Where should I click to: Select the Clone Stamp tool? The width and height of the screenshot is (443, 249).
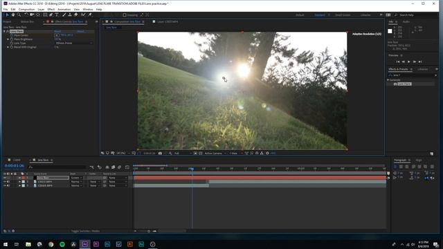click(70, 15)
